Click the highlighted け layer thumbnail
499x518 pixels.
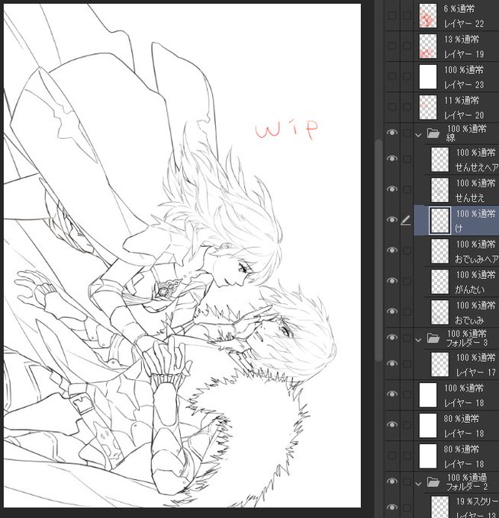439,221
